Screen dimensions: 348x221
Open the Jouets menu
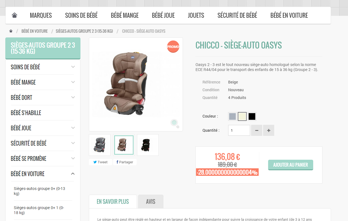196,15
